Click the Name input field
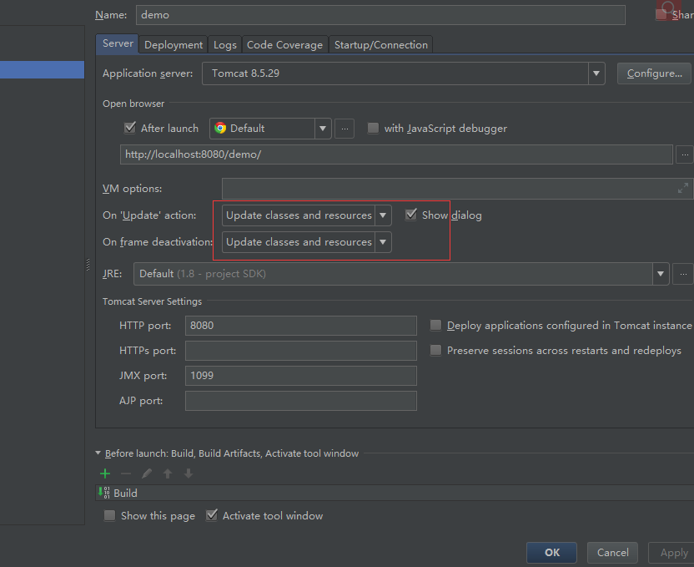 (x=380, y=15)
